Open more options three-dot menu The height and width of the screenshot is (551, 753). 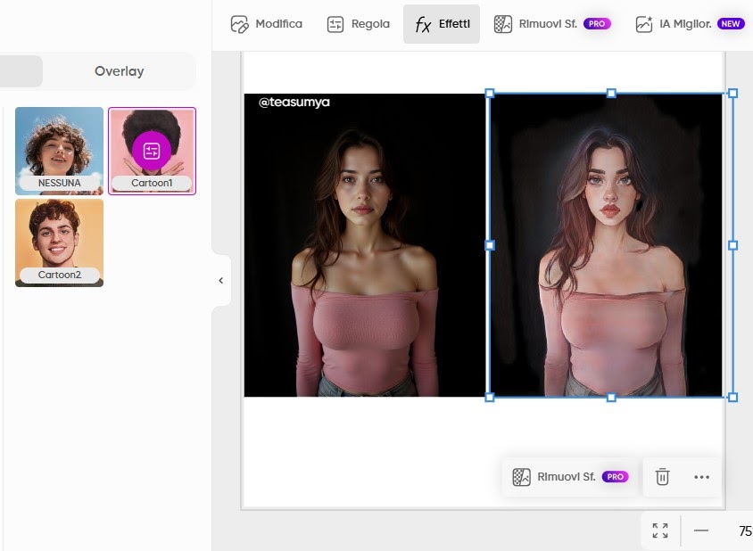coord(702,477)
